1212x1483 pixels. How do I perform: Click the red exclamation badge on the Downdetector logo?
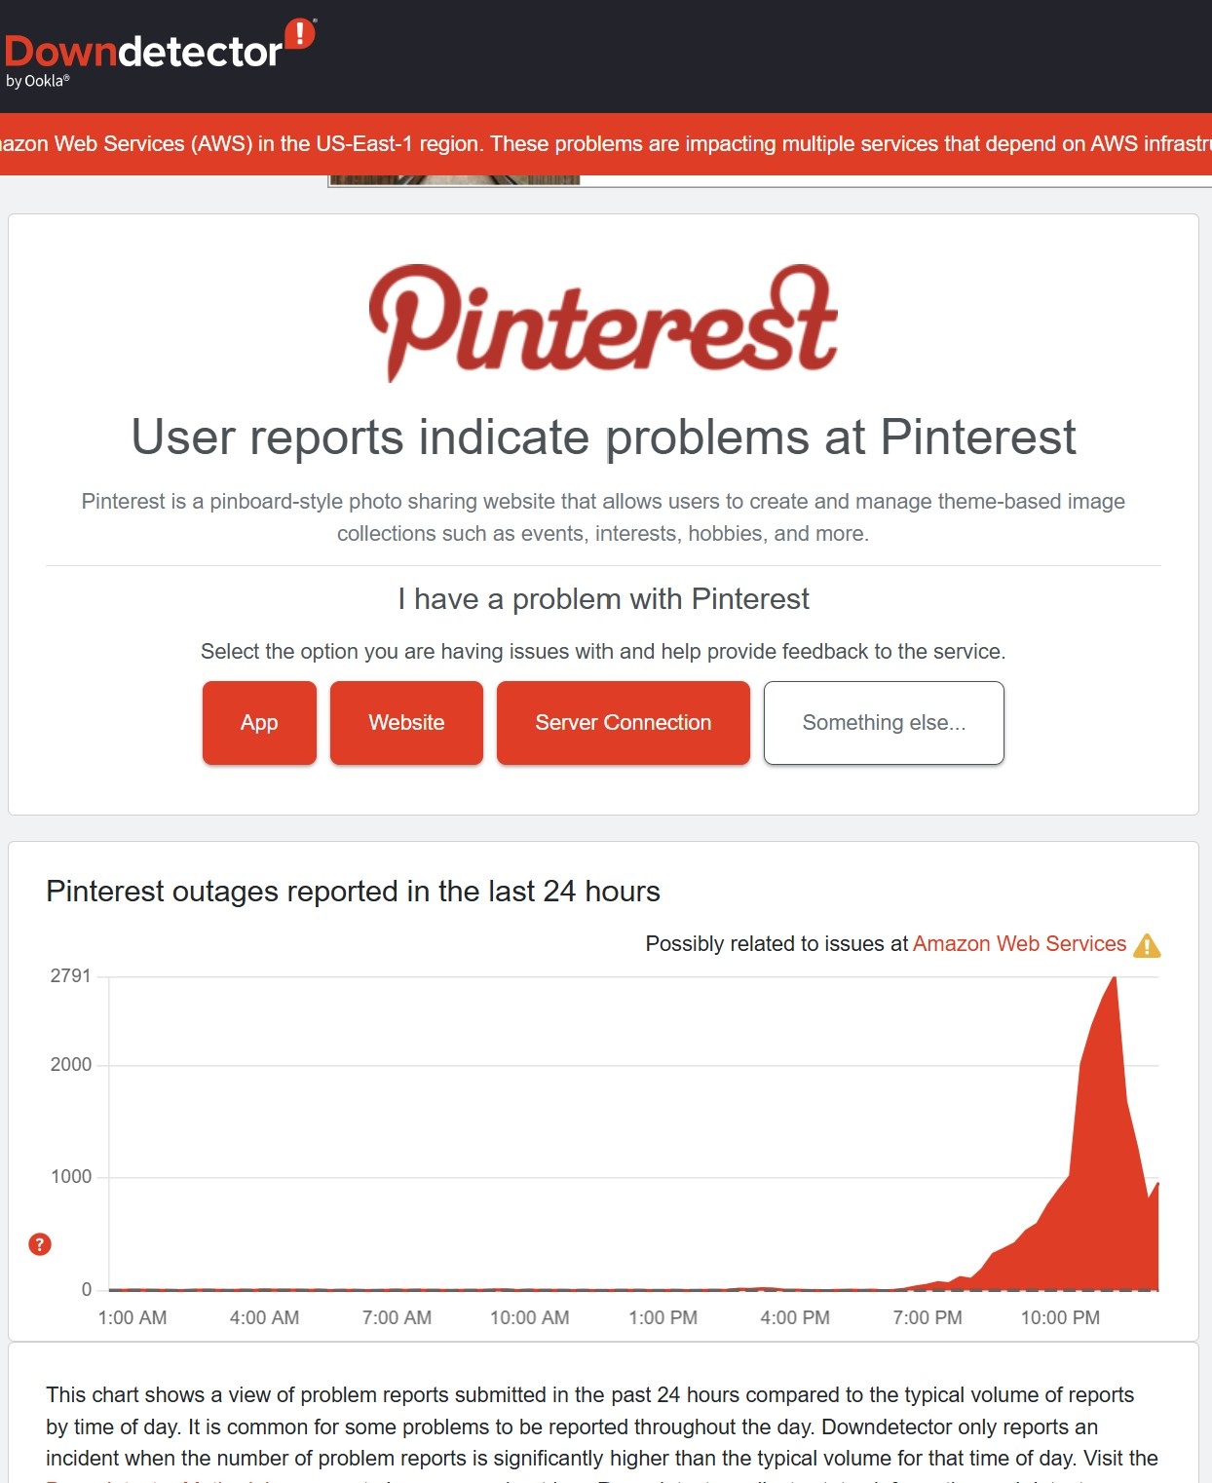click(x=300, y=33)
